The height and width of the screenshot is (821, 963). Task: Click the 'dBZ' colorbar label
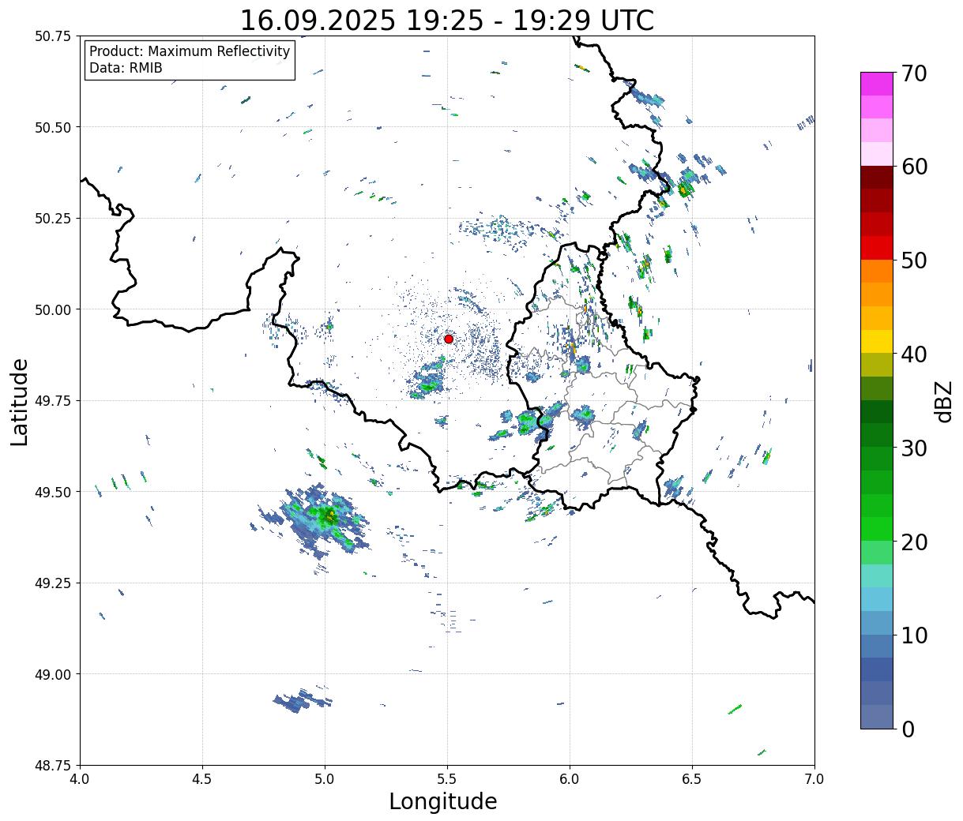[943, 402]
